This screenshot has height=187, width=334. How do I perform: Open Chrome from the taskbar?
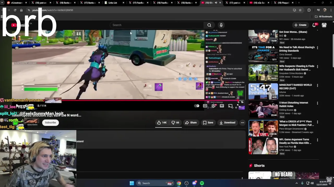click(x=179, y=183)
